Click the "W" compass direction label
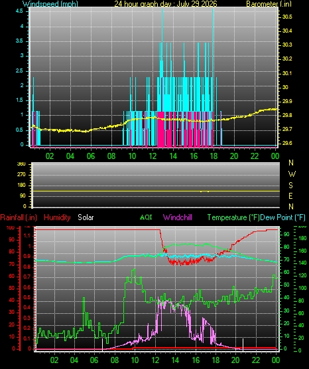 click(292, 174)
